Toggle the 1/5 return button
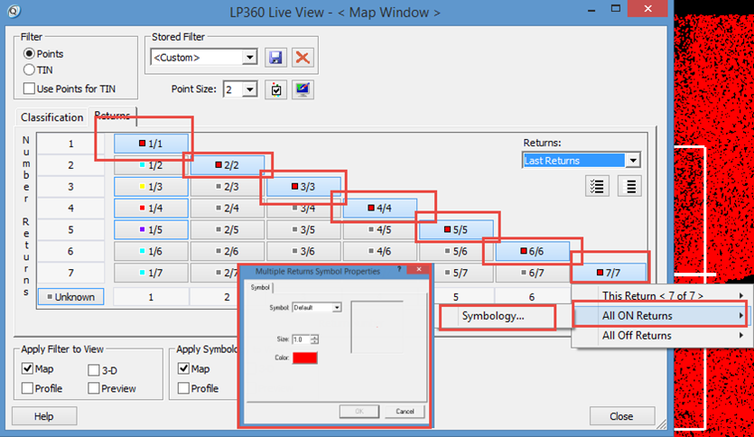Image resolution: width=754 pixels, height=437 pixels. coord(151,230)
